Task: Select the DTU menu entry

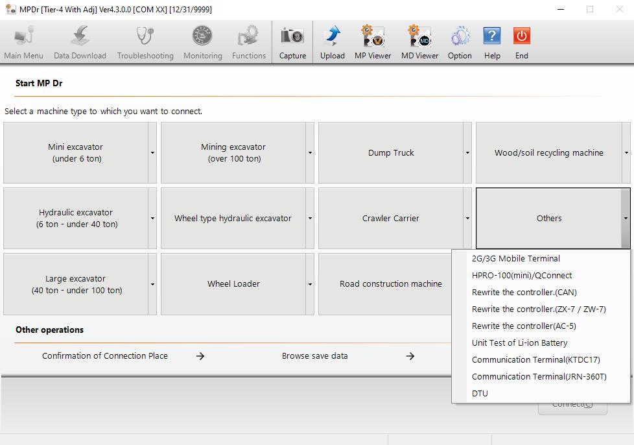Action: point(541,393)
